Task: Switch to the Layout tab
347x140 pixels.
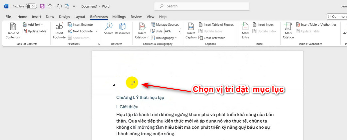Action: [x=80, y=17]
